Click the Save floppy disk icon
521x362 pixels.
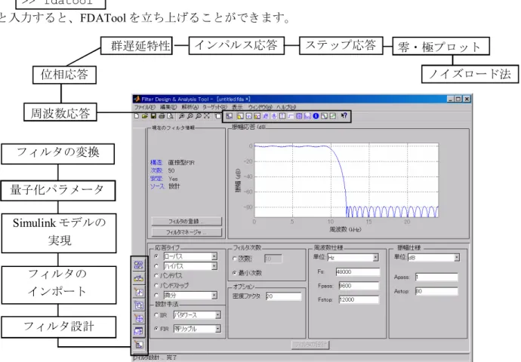(153, 116)
